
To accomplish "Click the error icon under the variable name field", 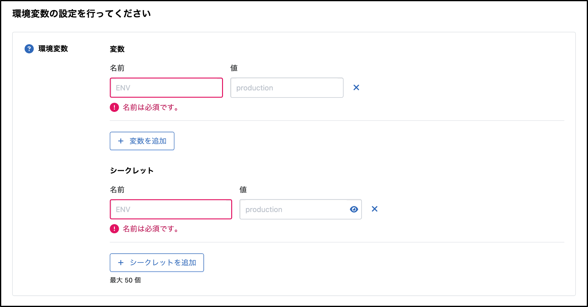I will [114, 107].
